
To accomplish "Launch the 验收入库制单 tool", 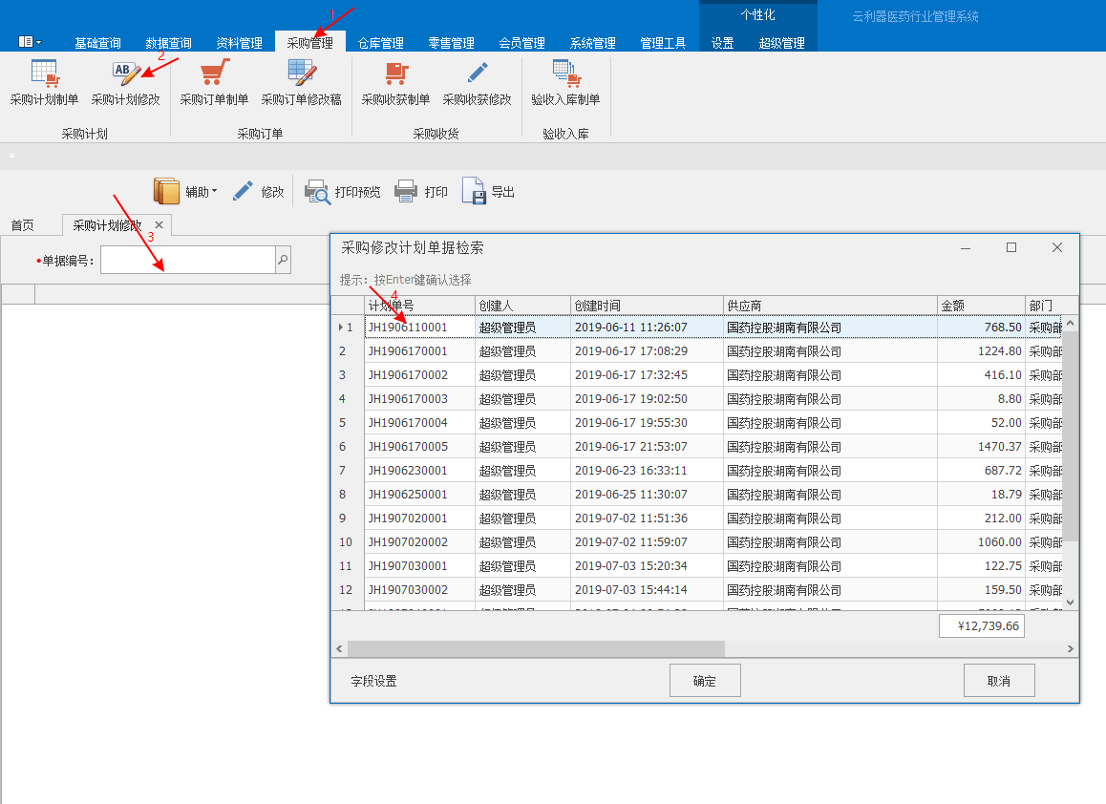I will coord(565,74).
